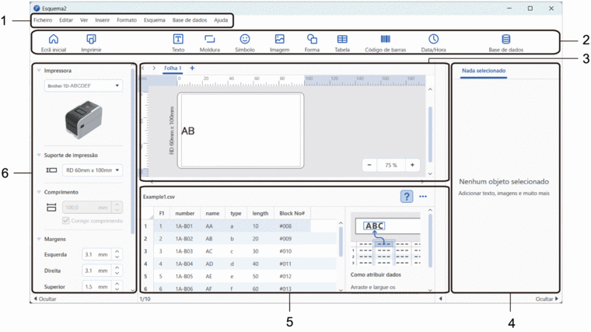The image size is (591, 332).
Task: Collapse the Impressora section
Action: point(39,71)
